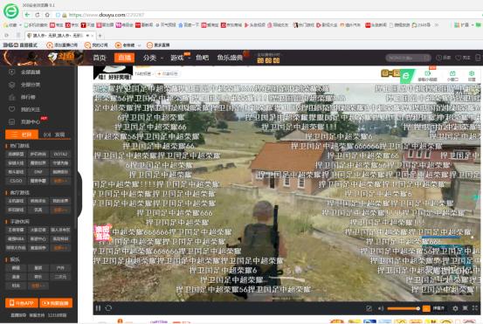Screen dimensions: 483x324
Task: Open danmaku settings gear in player
Action: click(455, 308)
